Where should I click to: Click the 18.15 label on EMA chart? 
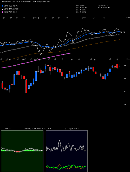click(x=122, y=32)
